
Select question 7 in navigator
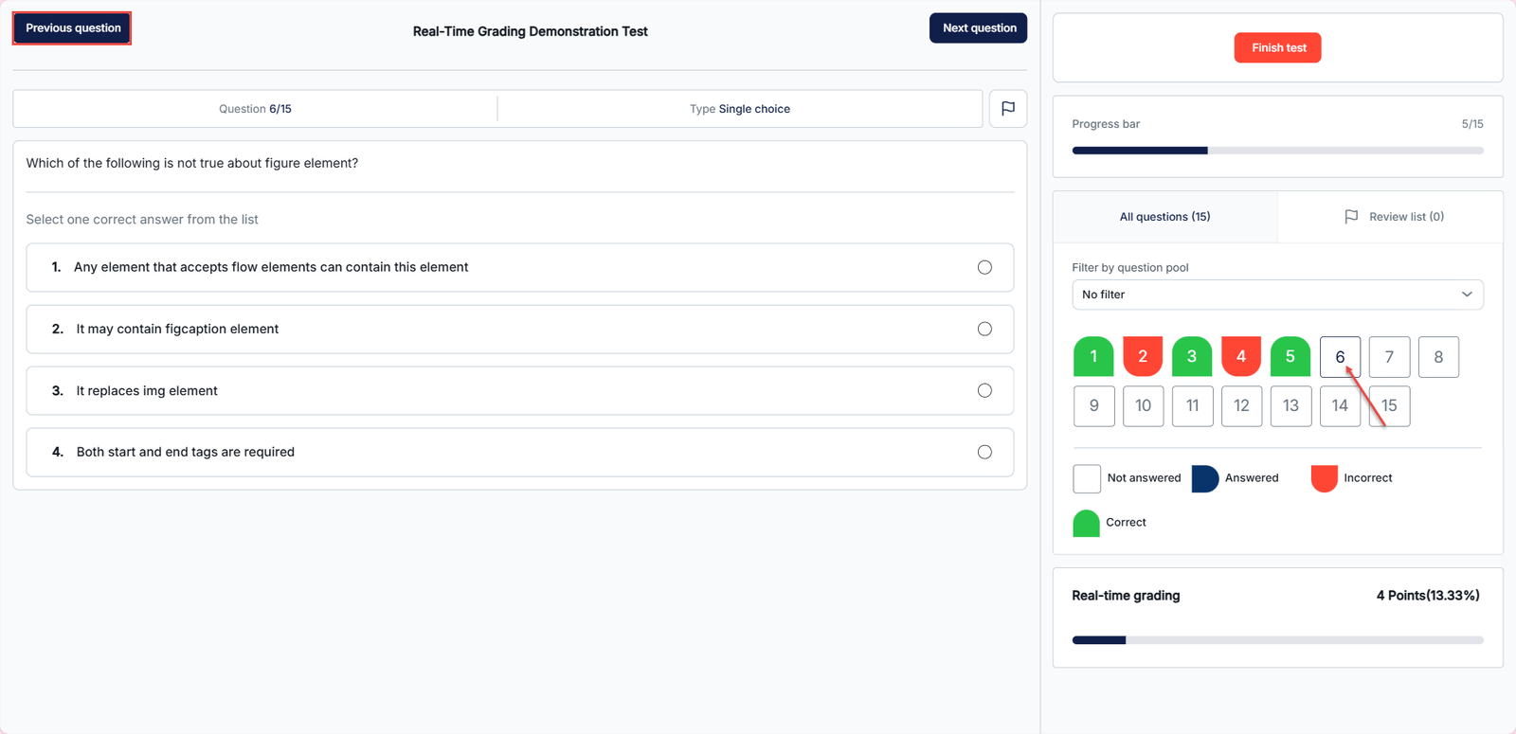(1389, 357)
